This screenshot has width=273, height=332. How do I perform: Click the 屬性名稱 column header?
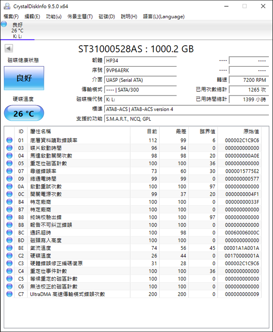pyautogui.click(x=79, y=132)
